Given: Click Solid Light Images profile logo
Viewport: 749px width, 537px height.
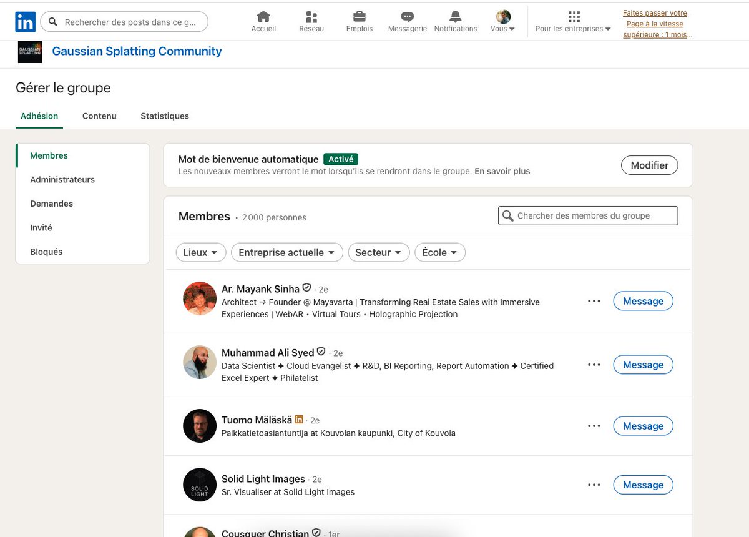Looking at the screenshot, I should (200, 485).
